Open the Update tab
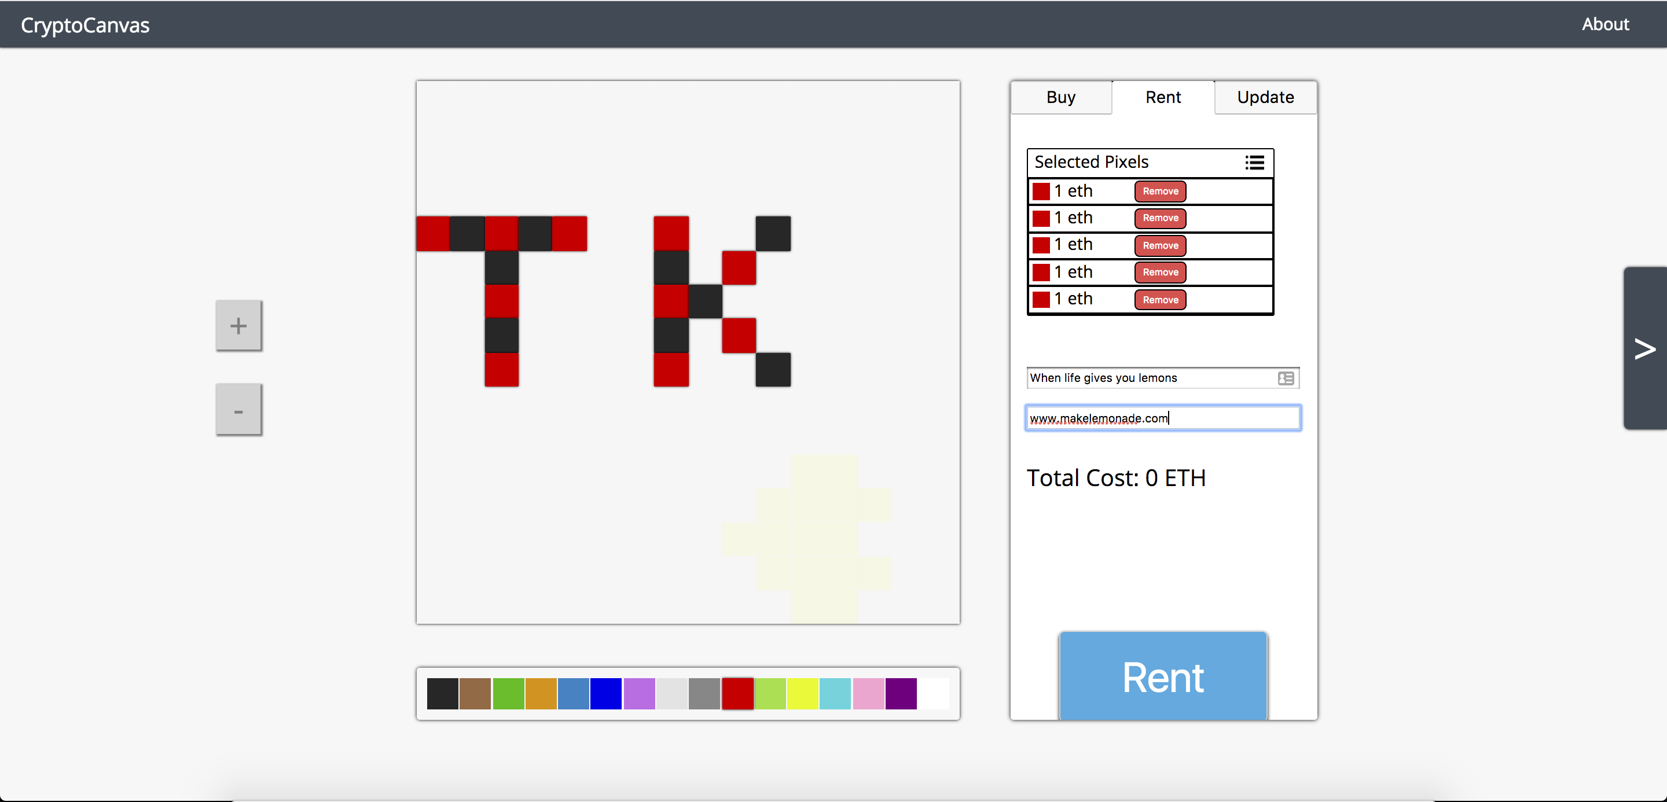The image size is (1667, 802). click(x=1265, y=98)
